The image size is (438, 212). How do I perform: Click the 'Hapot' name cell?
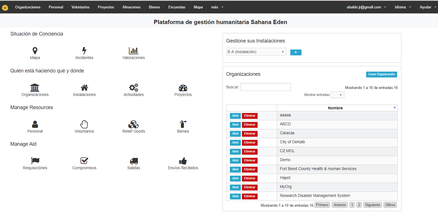click(x=337, y=178)
